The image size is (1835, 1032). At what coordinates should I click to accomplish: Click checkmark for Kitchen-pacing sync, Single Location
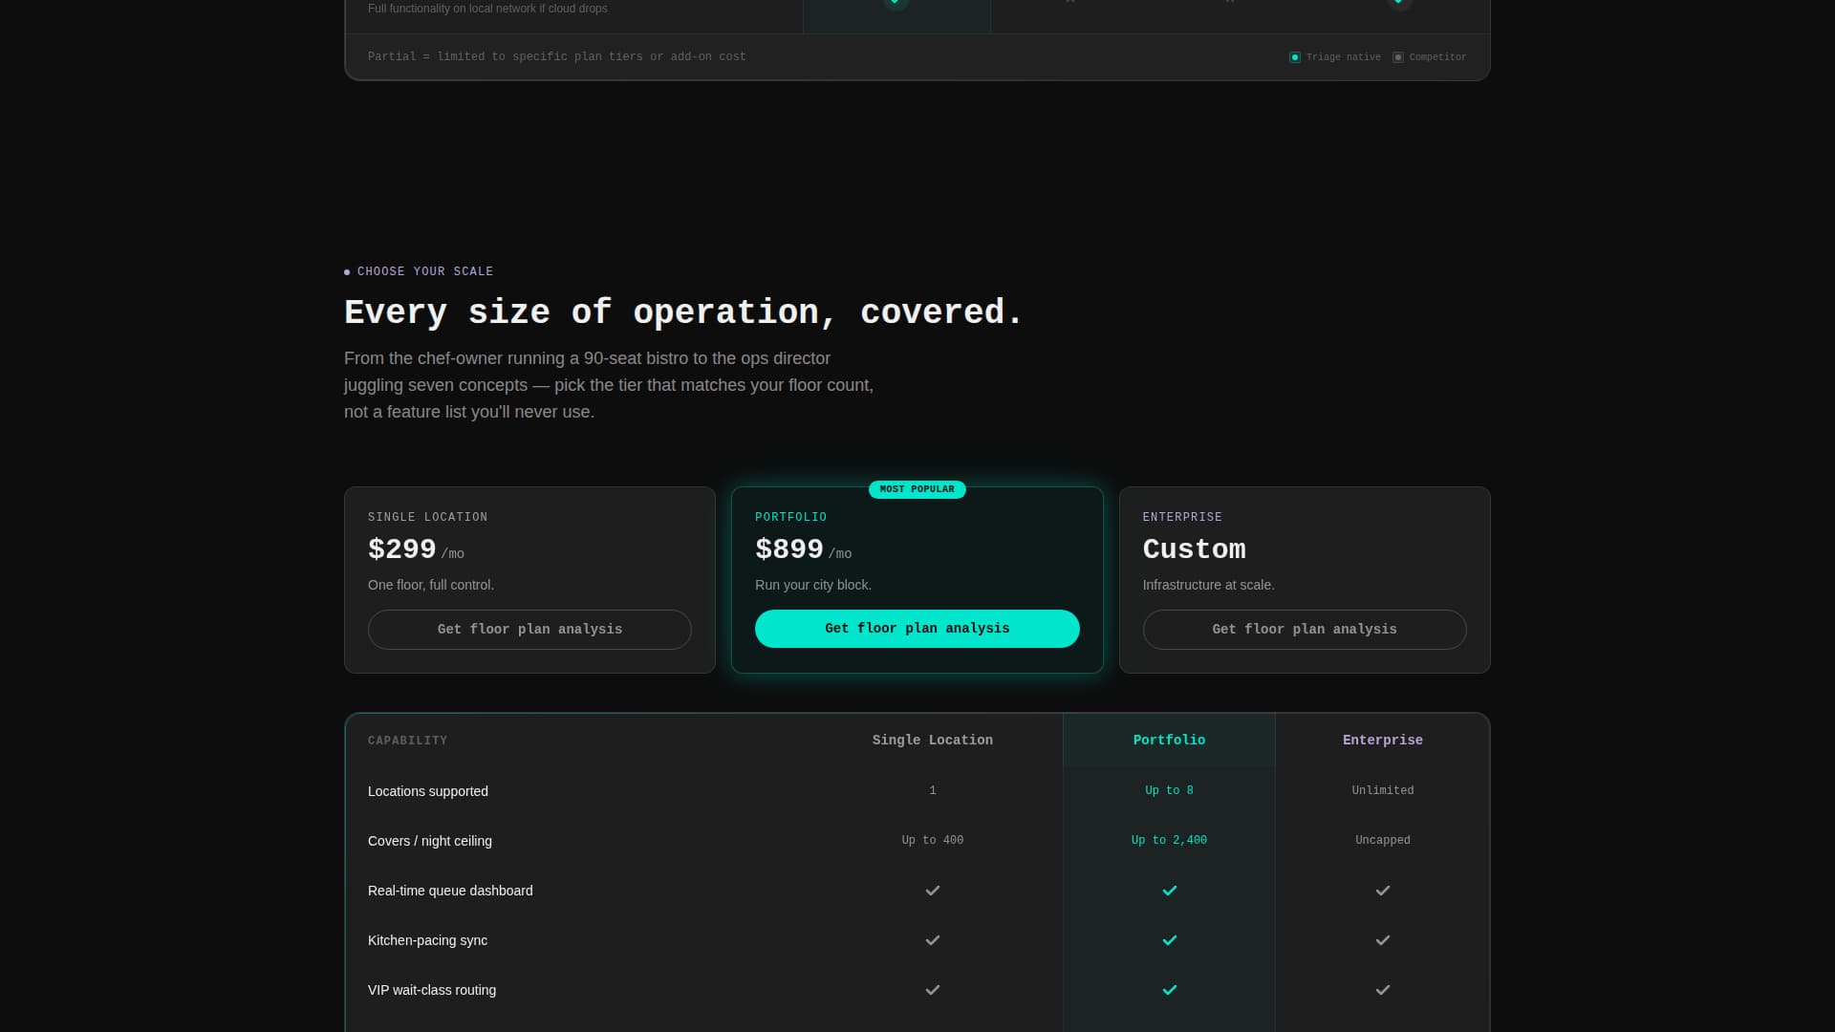tap(933, 940)
